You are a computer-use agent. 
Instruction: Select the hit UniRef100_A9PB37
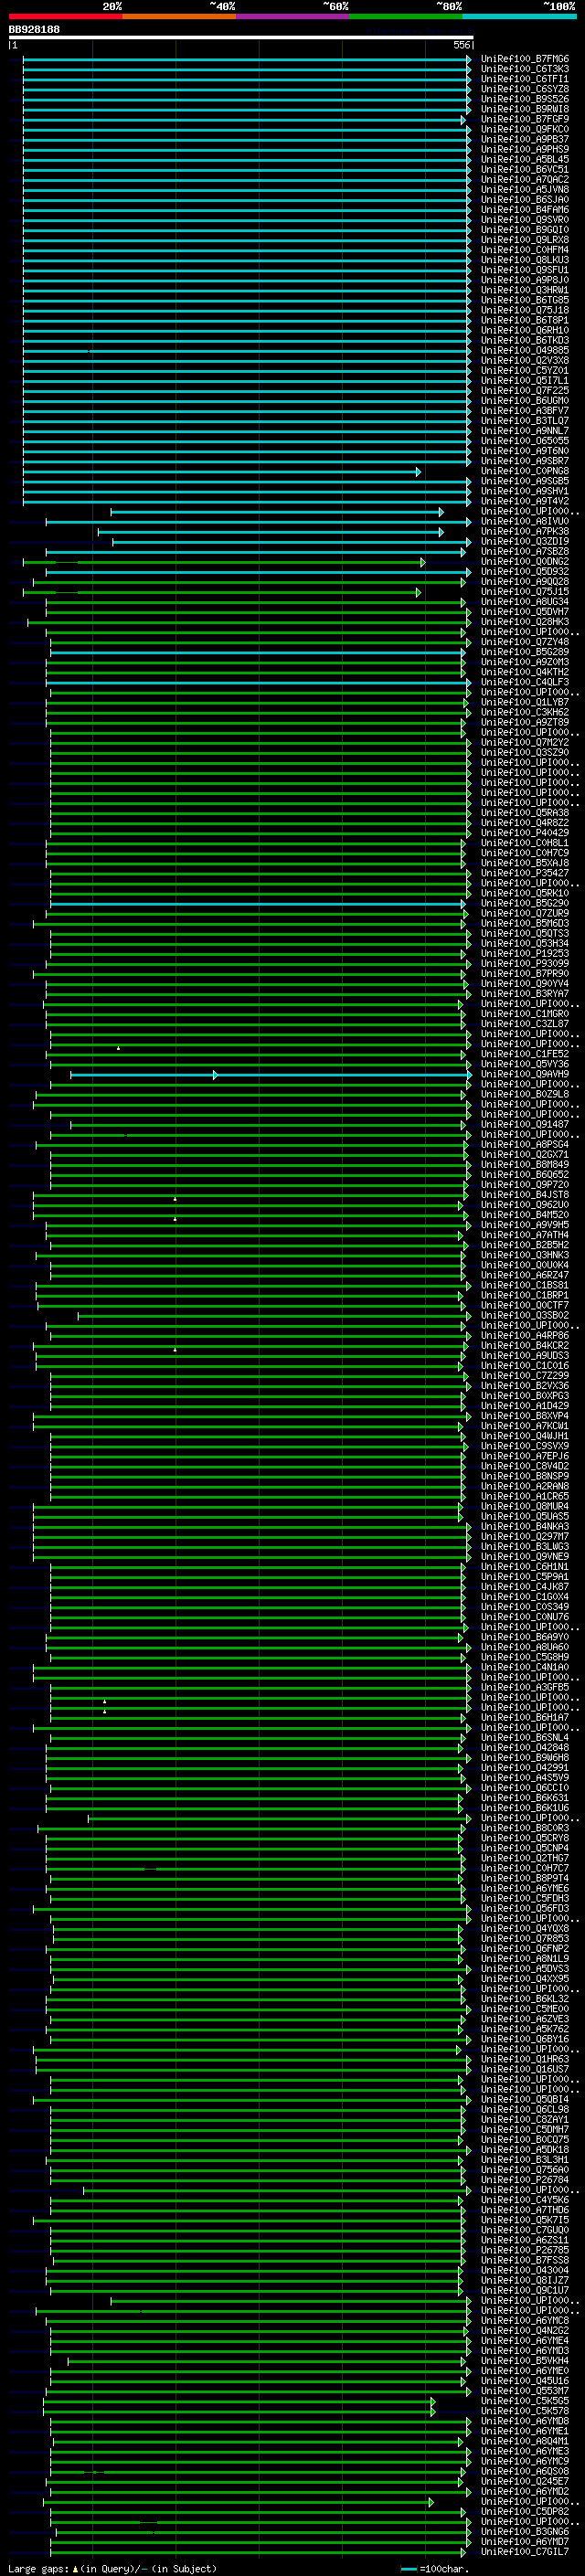(525, 139)
